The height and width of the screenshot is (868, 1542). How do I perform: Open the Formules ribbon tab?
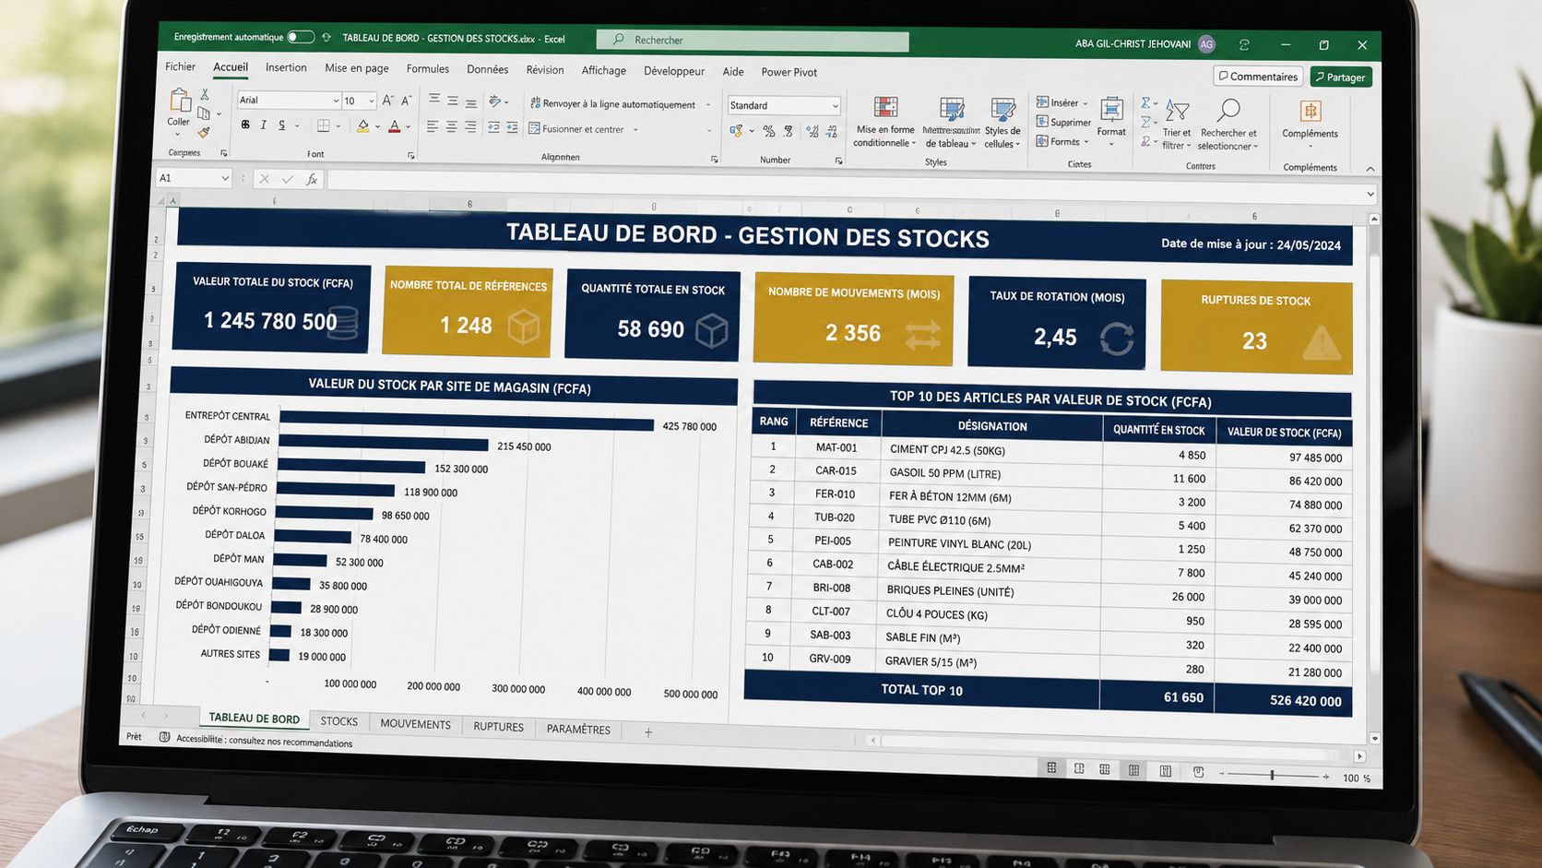pyautogui.click(x=428, y=68)
